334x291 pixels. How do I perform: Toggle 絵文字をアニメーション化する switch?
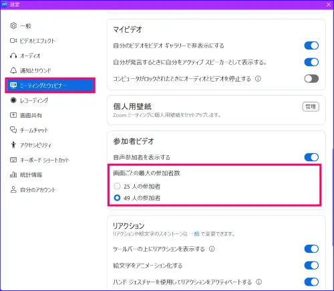coord(311,266)
